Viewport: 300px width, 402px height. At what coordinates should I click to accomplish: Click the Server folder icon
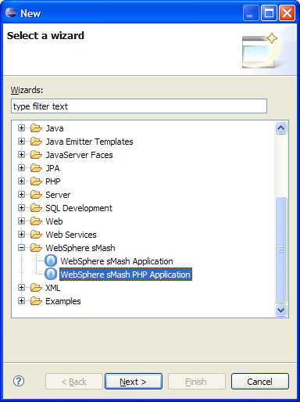[36, 195]
